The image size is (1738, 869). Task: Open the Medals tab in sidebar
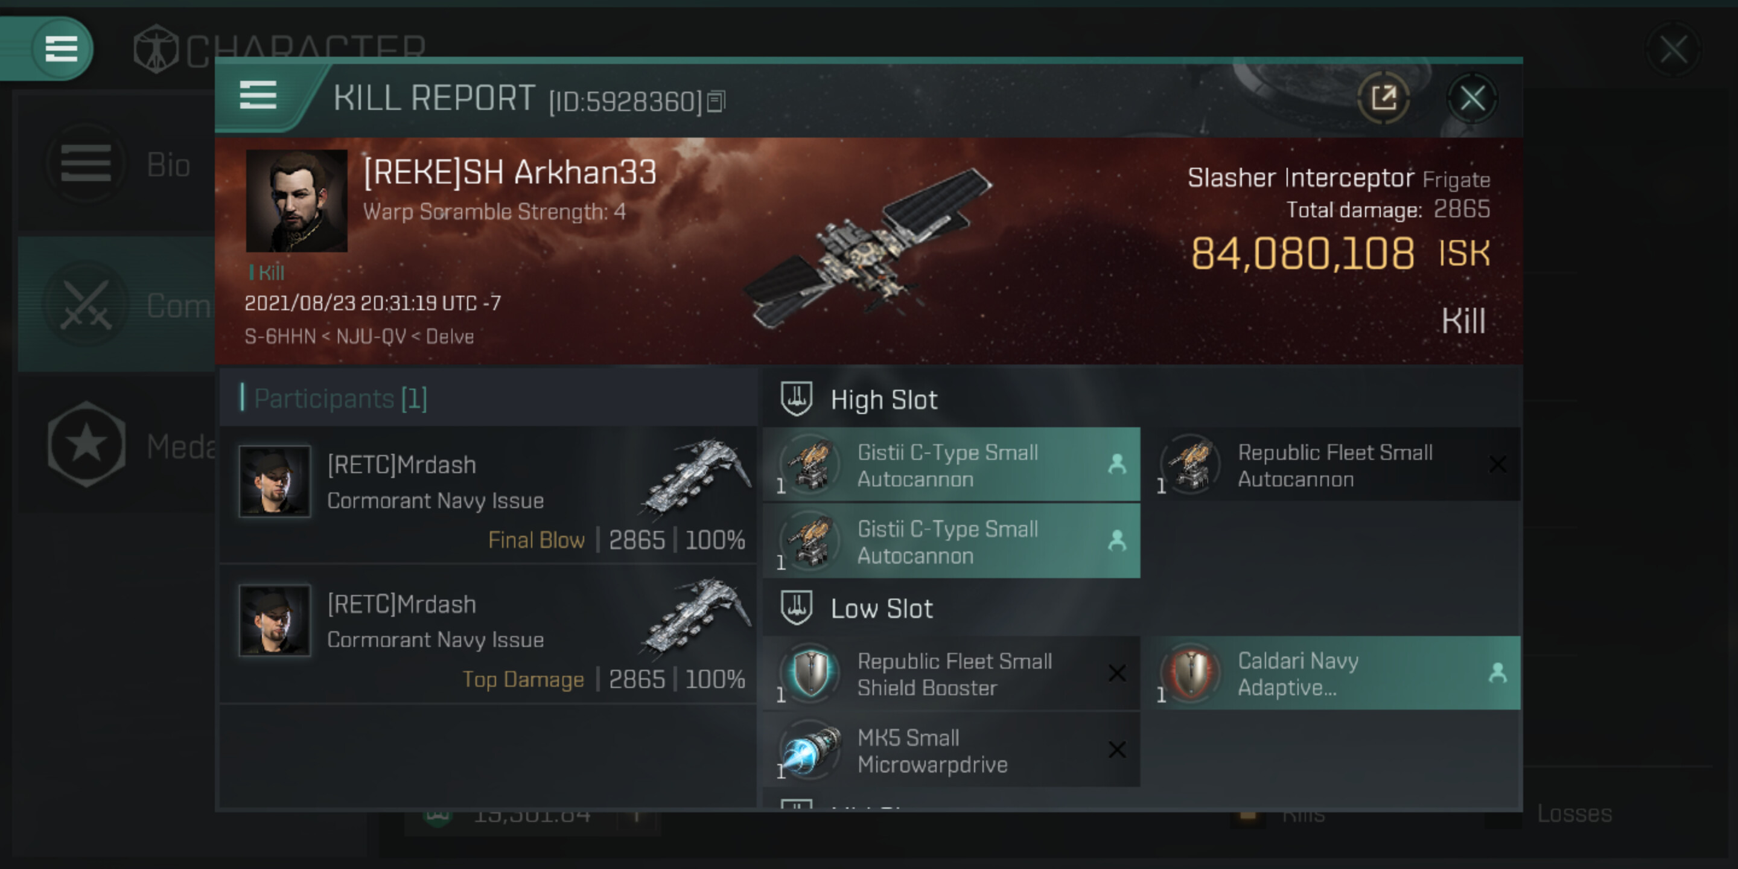[116, 445]
